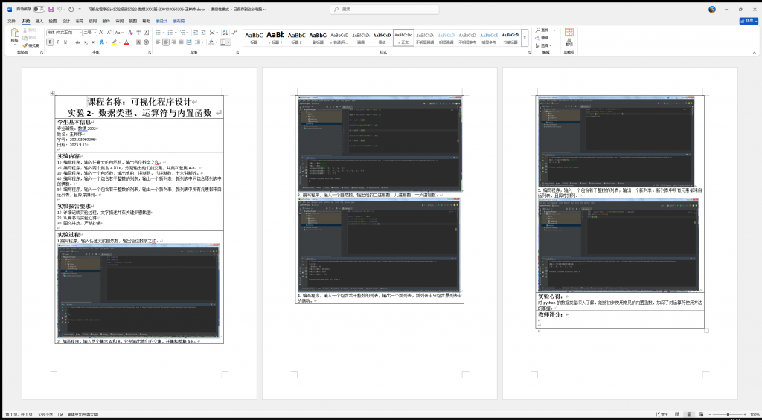Screen dimensions: 762x420
Task: Center-align the paragraph text
Action: pyautogui.click(x=165, y=42)
